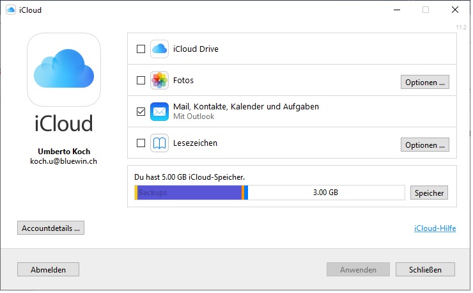Open the iCloud-Hilfe link

(x=435, y=228)
